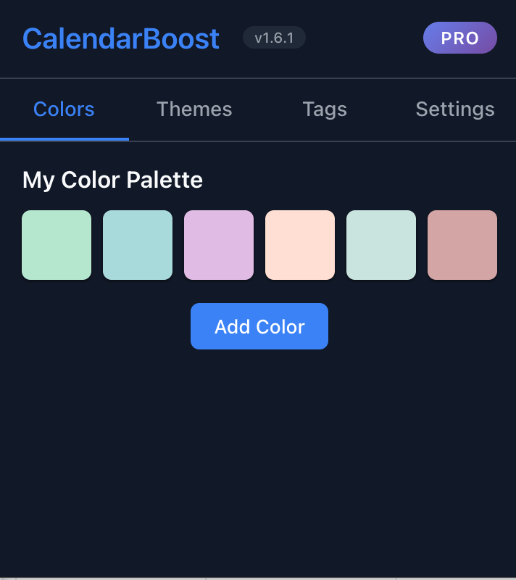The height and width of the screenshot is (580, 516).
Task: Open the Themes tab
Action: pos(194,109)
